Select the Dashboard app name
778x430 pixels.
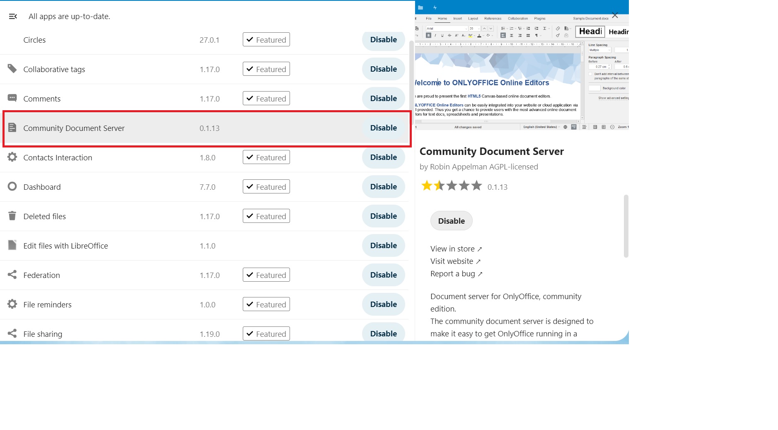point(42,187)
